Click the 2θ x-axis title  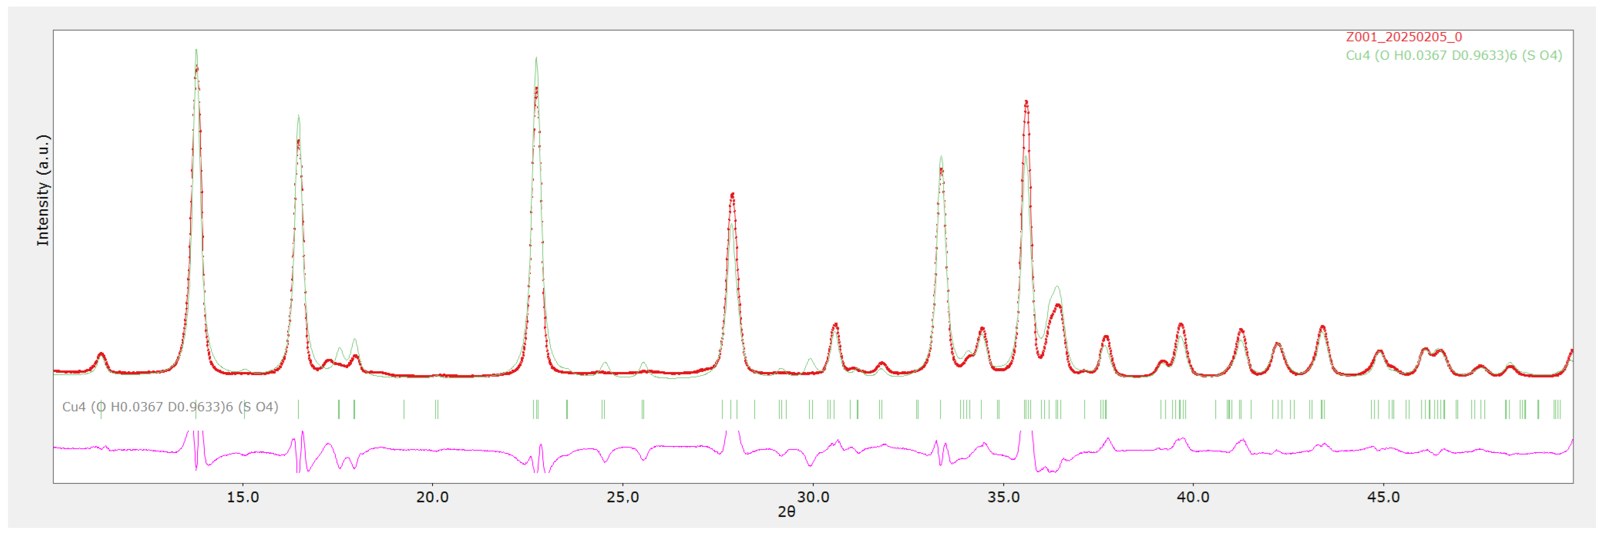(x=786, y=512)
